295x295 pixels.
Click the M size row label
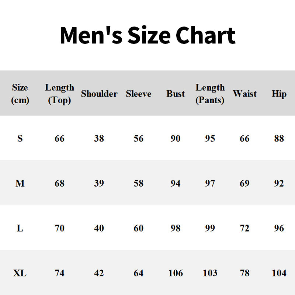pyautogui.click(x=20, y=183)
